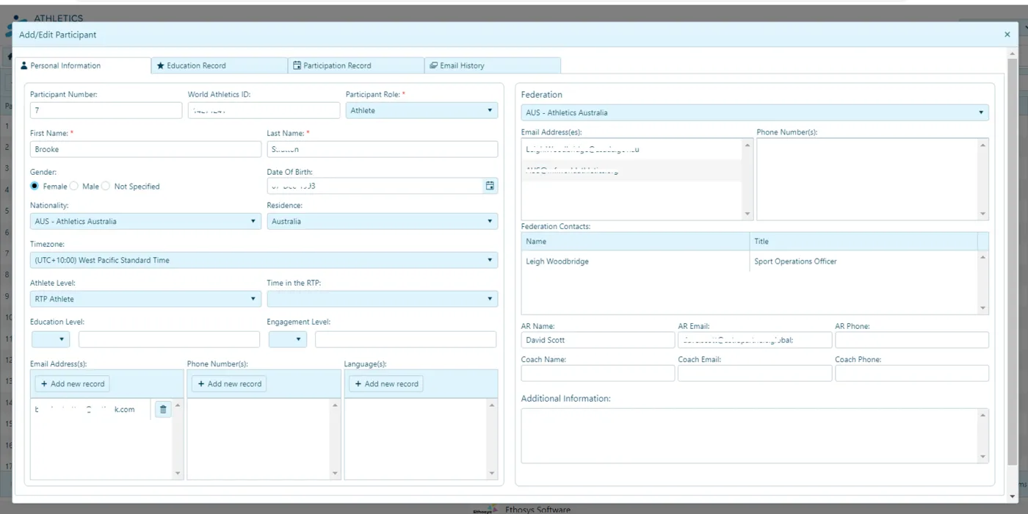Select the Female gender option
This screenshot has height=514, width=1028.
(x=35, y=187)
